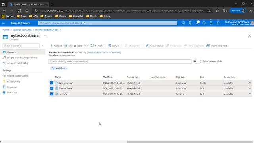Open more options for mytestcontainer title
The height and width of the screenshot is (143, 254).
coord(45,35)
